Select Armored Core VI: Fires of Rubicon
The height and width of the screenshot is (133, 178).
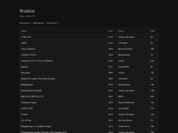click(x=37, y=61)
